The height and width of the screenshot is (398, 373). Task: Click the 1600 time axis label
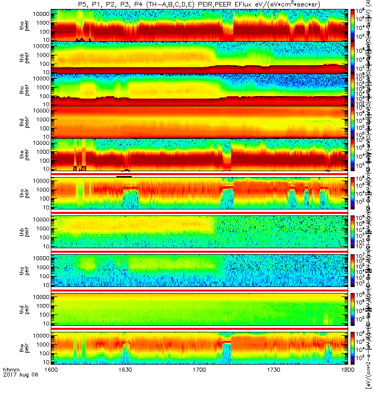(x=51, y=370)
